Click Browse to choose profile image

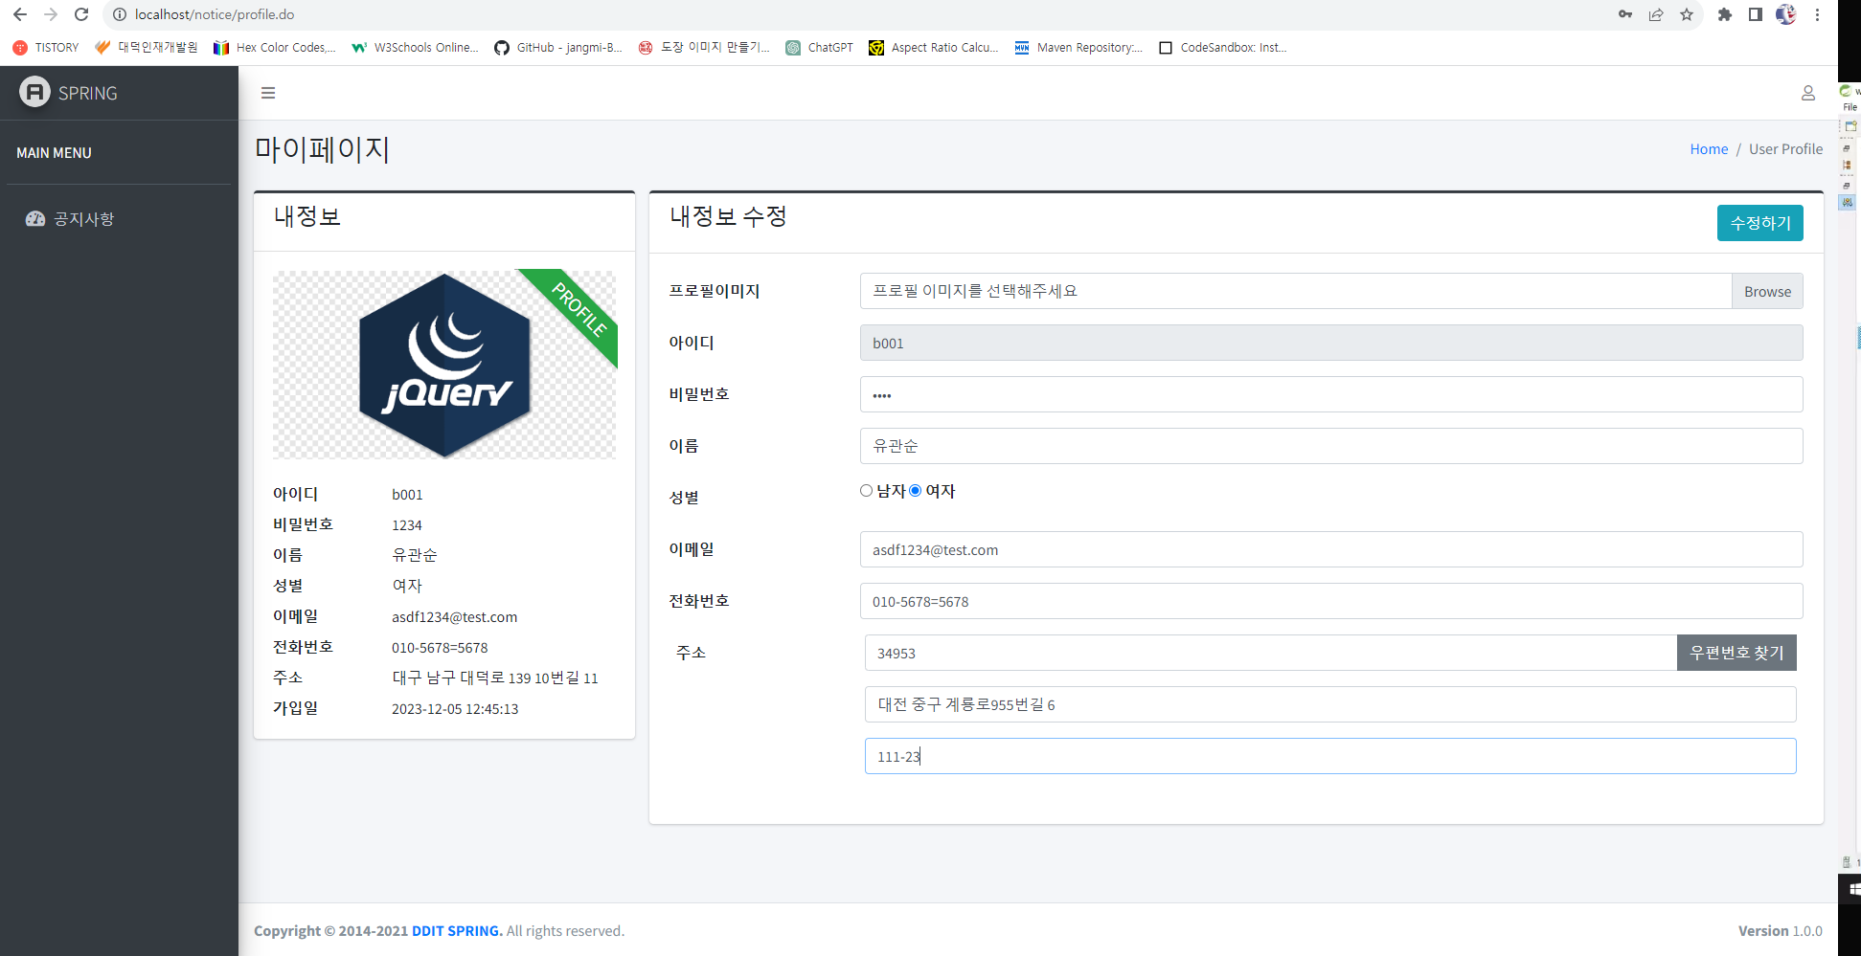(x=1767, y=291)
